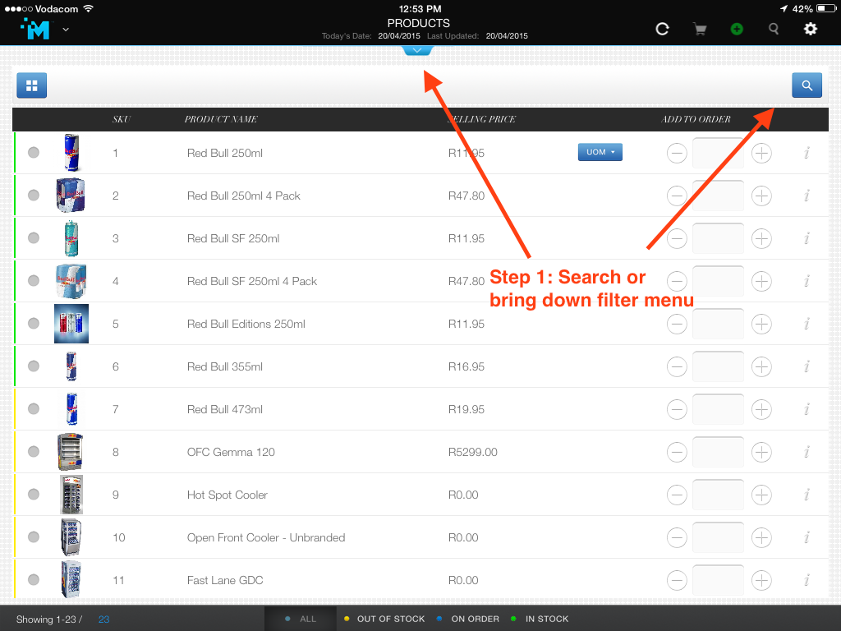Filter by ON ORDER
This screenshot has height=631, width=841.
coord(468,619)
